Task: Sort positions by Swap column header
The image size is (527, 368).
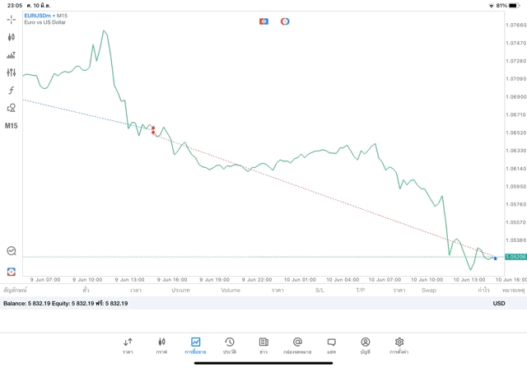Action: click(x=428, y=290)
